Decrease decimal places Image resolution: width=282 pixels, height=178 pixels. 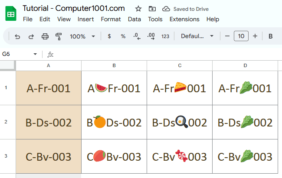[137, 36]
